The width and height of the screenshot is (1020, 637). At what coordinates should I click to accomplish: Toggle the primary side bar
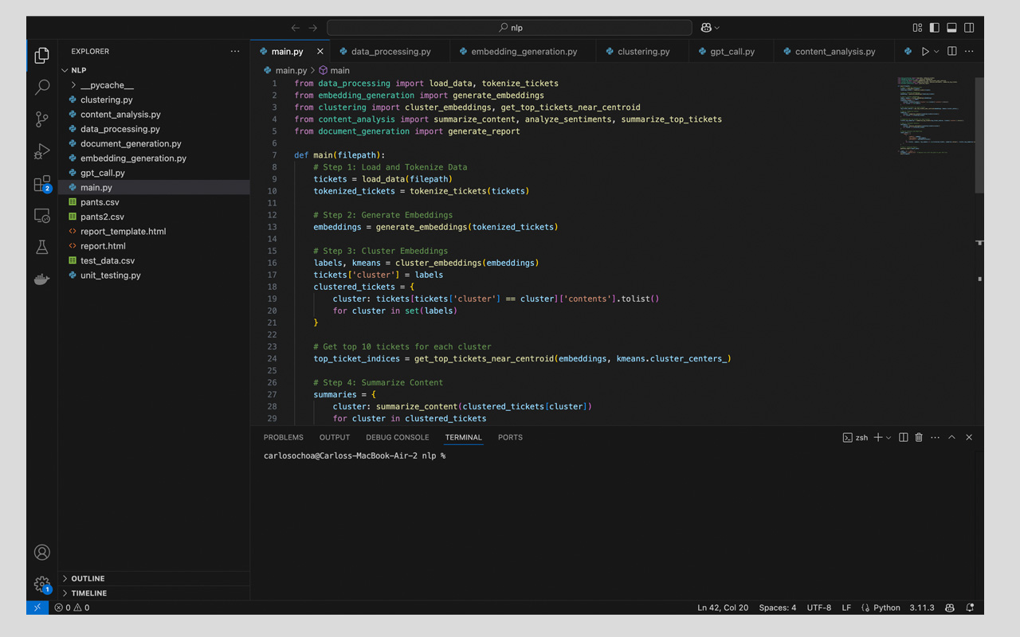click(935, 28)
